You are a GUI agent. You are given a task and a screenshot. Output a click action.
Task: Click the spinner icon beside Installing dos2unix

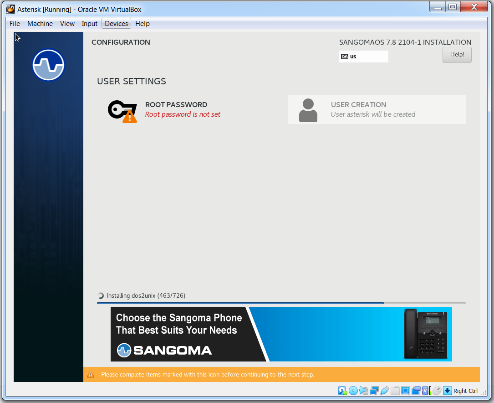pos(101,295)
